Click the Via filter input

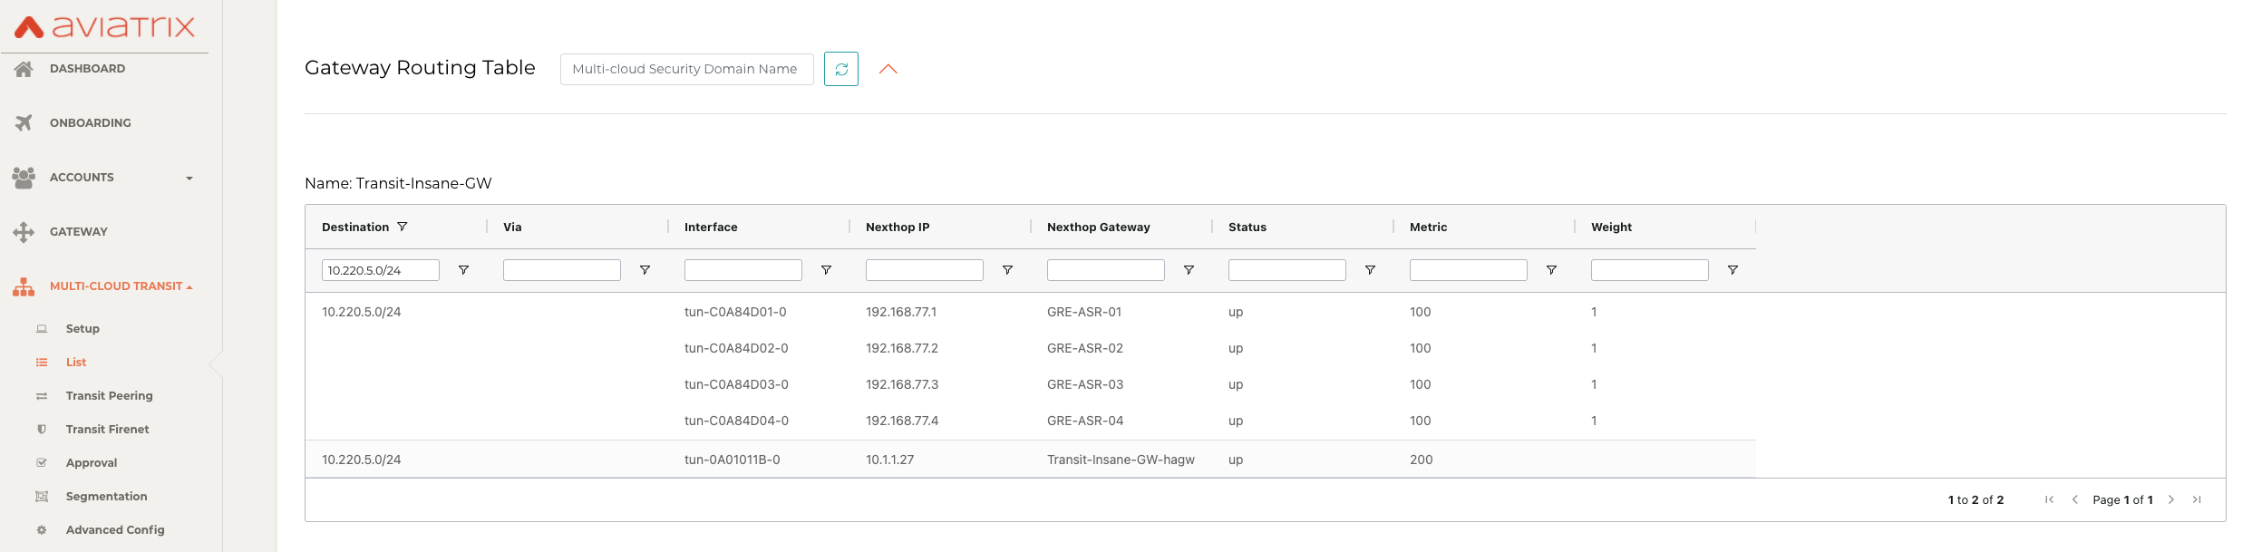click(562, 270)
